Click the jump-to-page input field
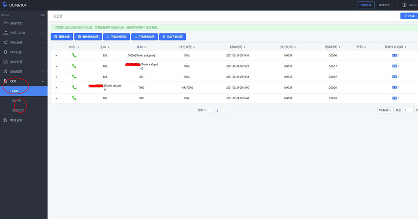 click(408, 110)
